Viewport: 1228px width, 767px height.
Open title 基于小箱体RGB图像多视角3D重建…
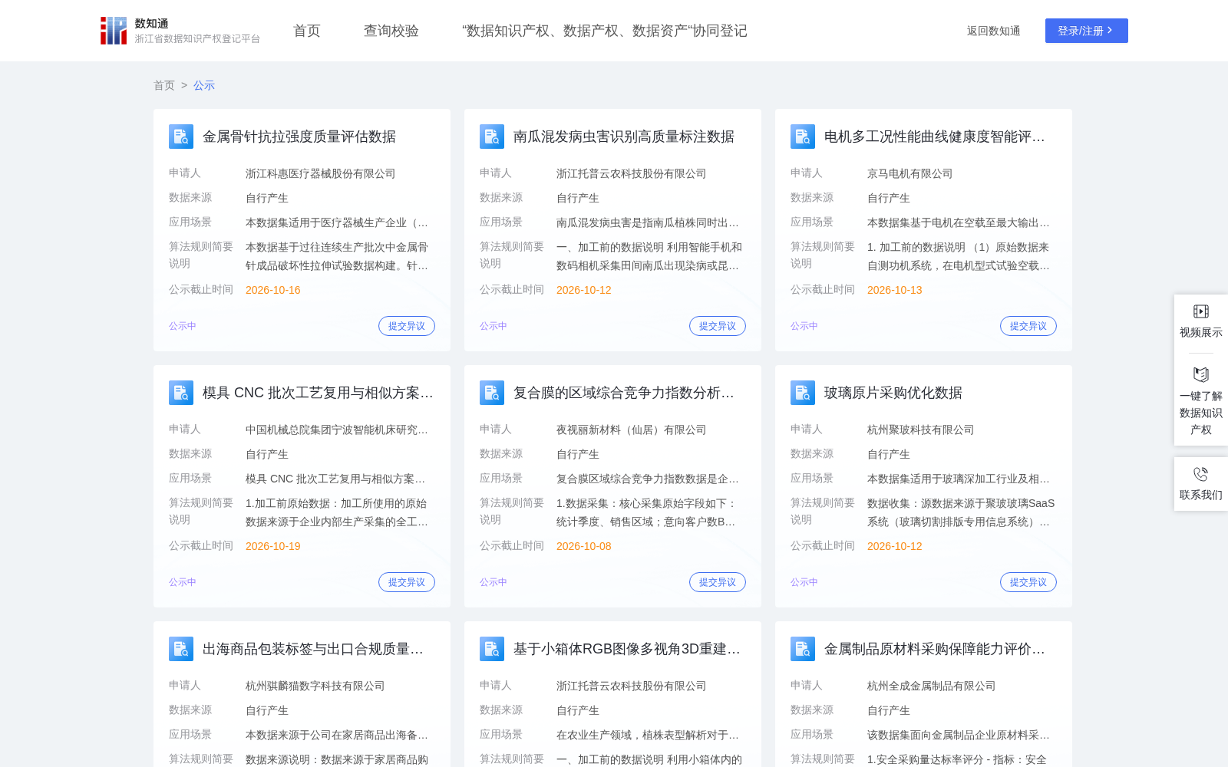click(627, 649)
